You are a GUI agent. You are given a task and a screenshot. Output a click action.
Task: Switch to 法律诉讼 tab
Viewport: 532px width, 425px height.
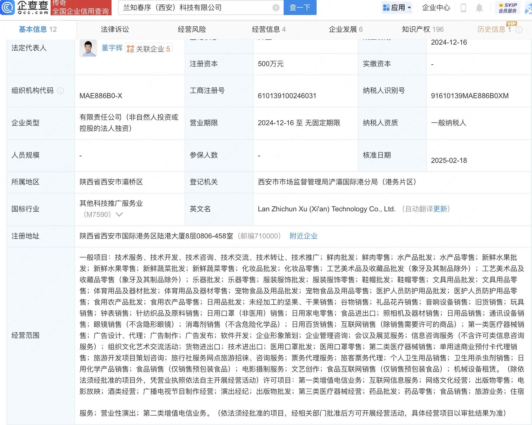coord(115,29)
